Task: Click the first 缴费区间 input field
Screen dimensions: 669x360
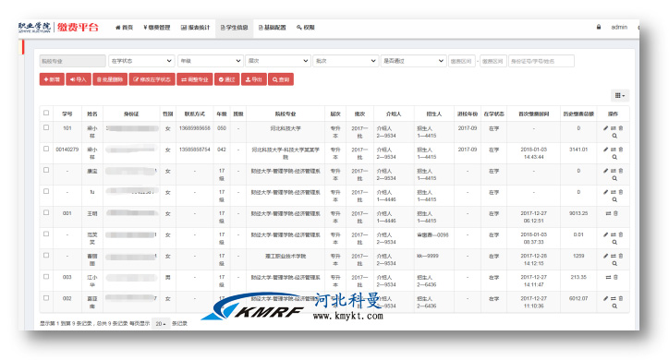Action: (462, 61)
